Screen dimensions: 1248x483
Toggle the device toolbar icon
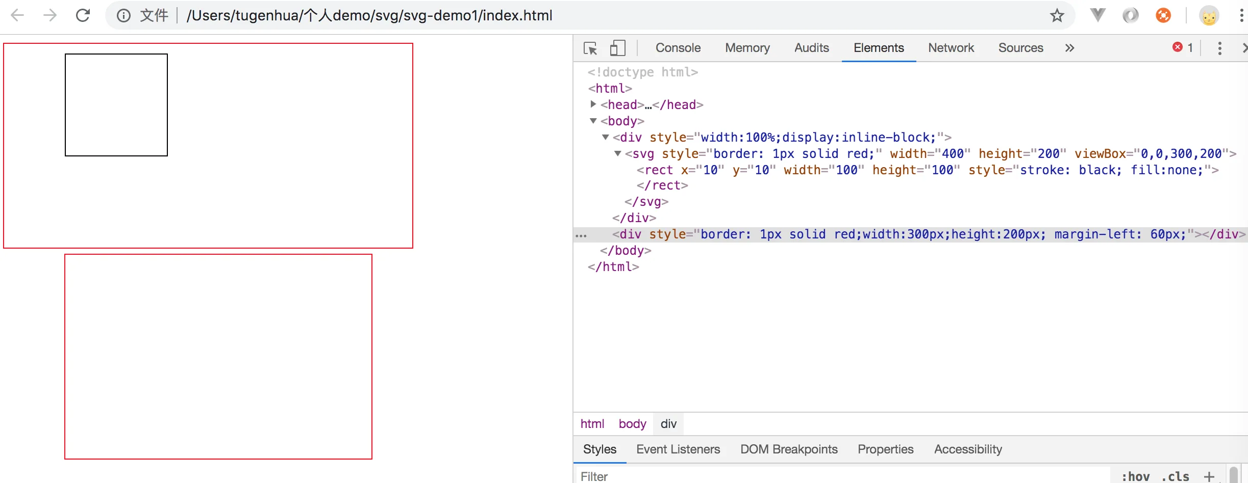point(617,48)
